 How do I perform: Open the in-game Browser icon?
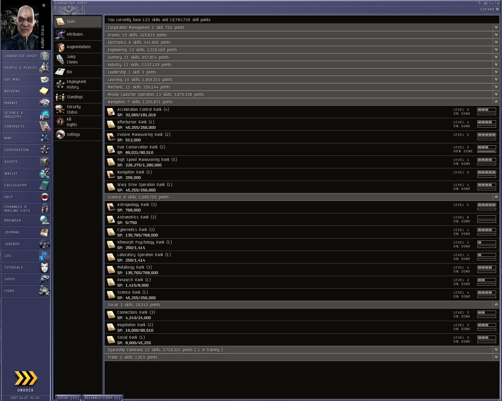point(45,220)
